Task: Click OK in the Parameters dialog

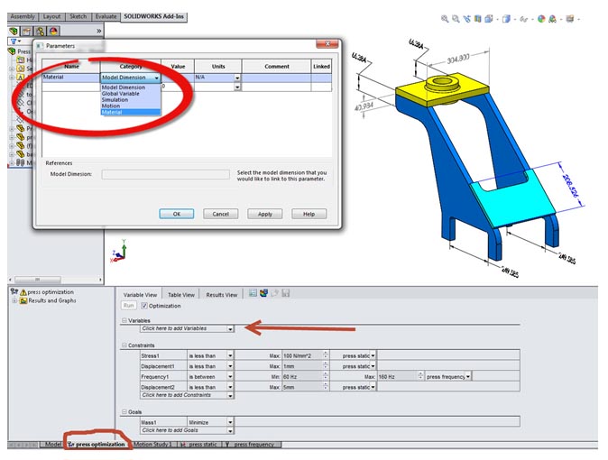Action: 177,214
